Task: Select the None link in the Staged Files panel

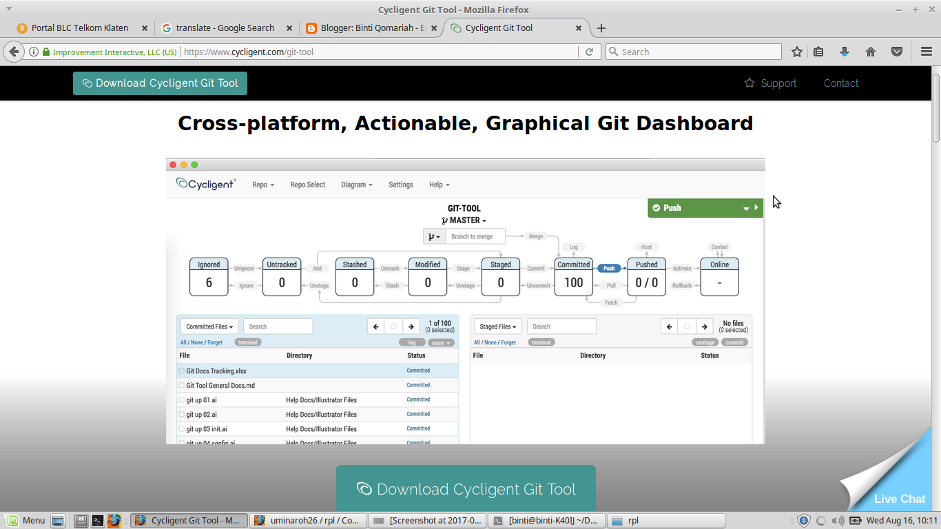Action: point(490,342)
